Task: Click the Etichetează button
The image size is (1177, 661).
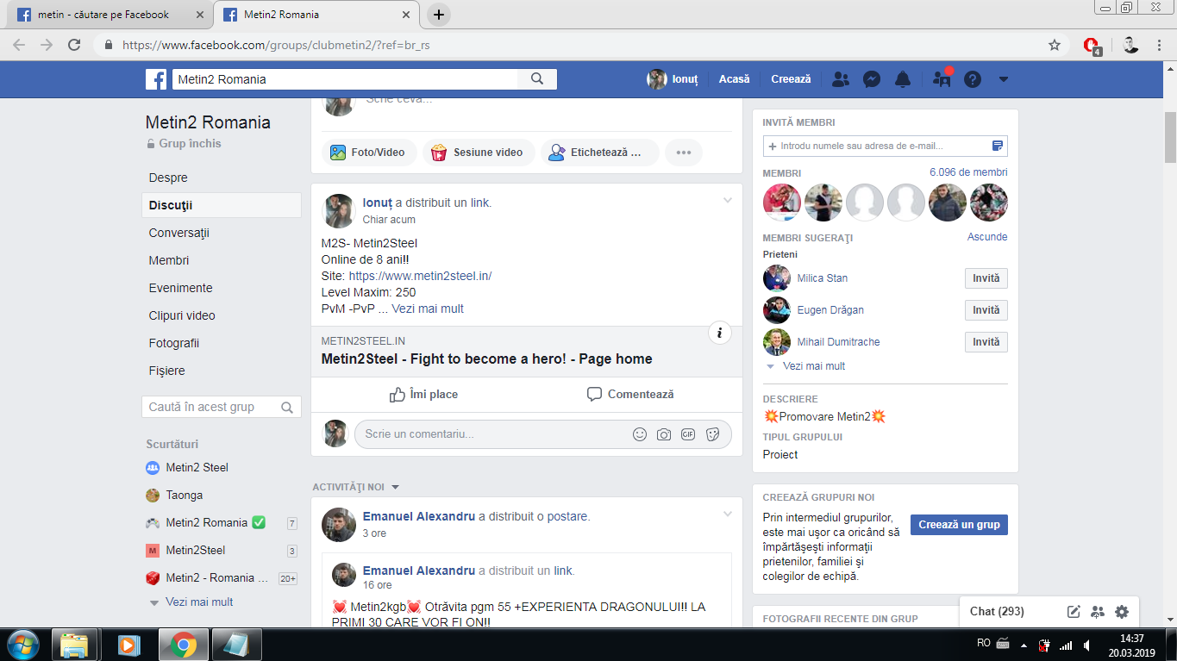Action: 599,153
